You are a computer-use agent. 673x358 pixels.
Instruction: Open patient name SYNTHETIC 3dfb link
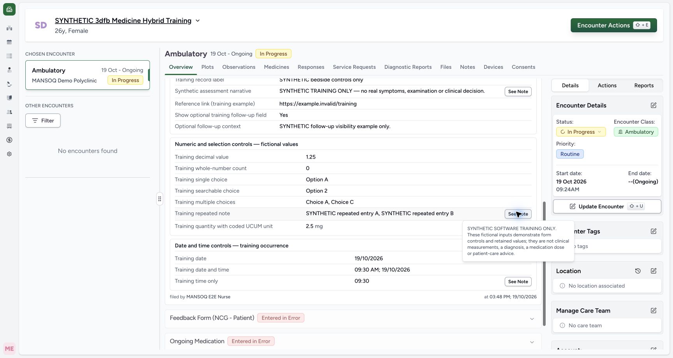[x=123, y=21]
